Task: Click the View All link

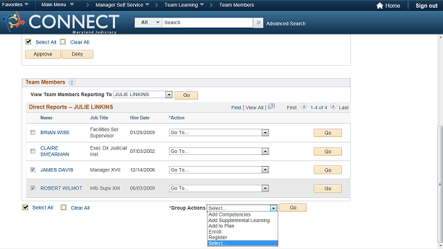Action: click(x=254, y=108)
